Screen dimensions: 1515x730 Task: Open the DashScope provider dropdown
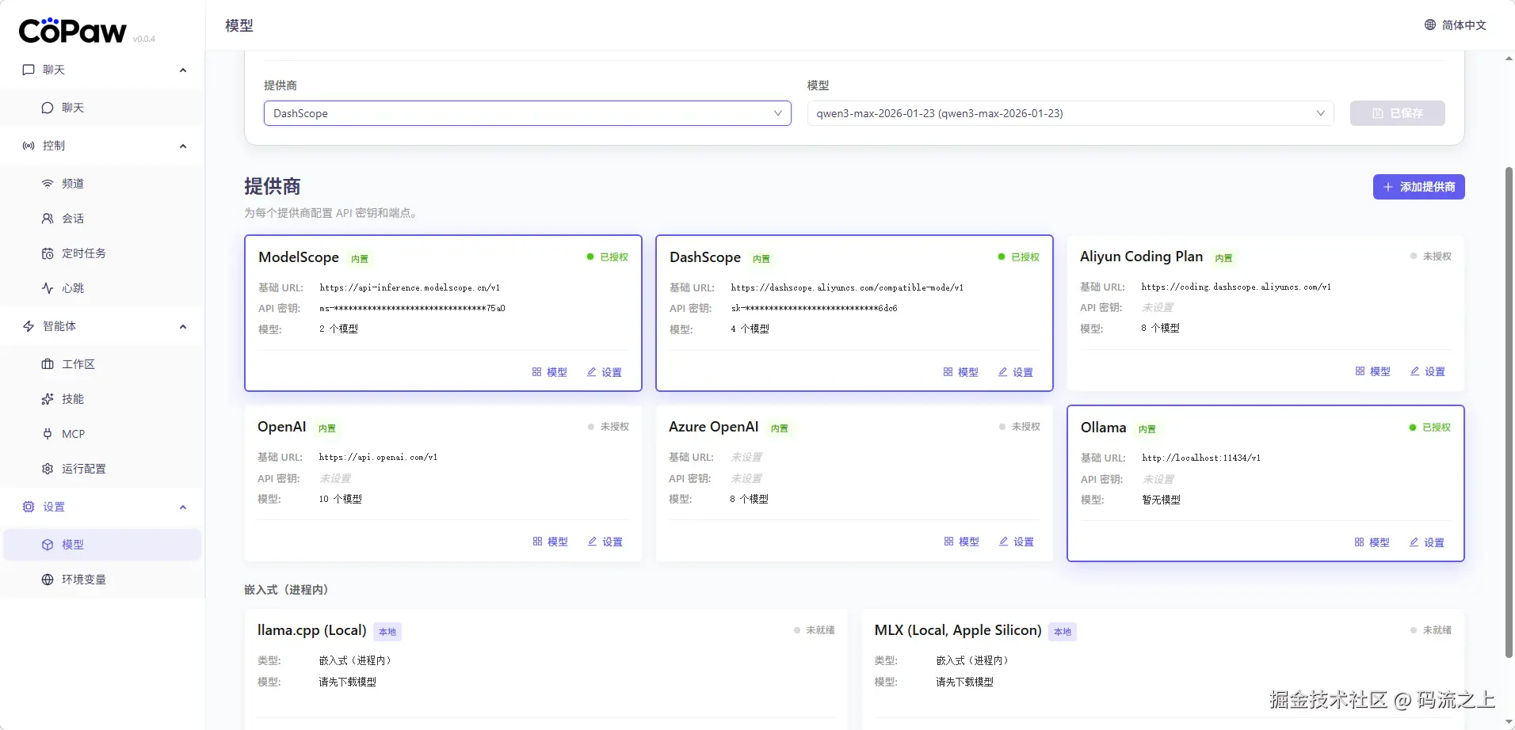527,113
